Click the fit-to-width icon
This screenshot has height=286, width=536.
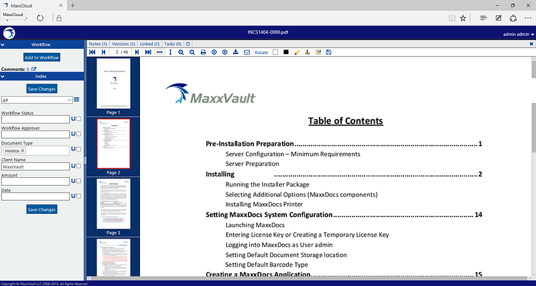pos(159,52)
